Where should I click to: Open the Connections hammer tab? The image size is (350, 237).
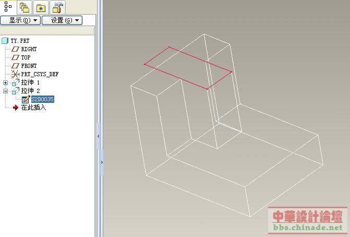pos(57,7)
